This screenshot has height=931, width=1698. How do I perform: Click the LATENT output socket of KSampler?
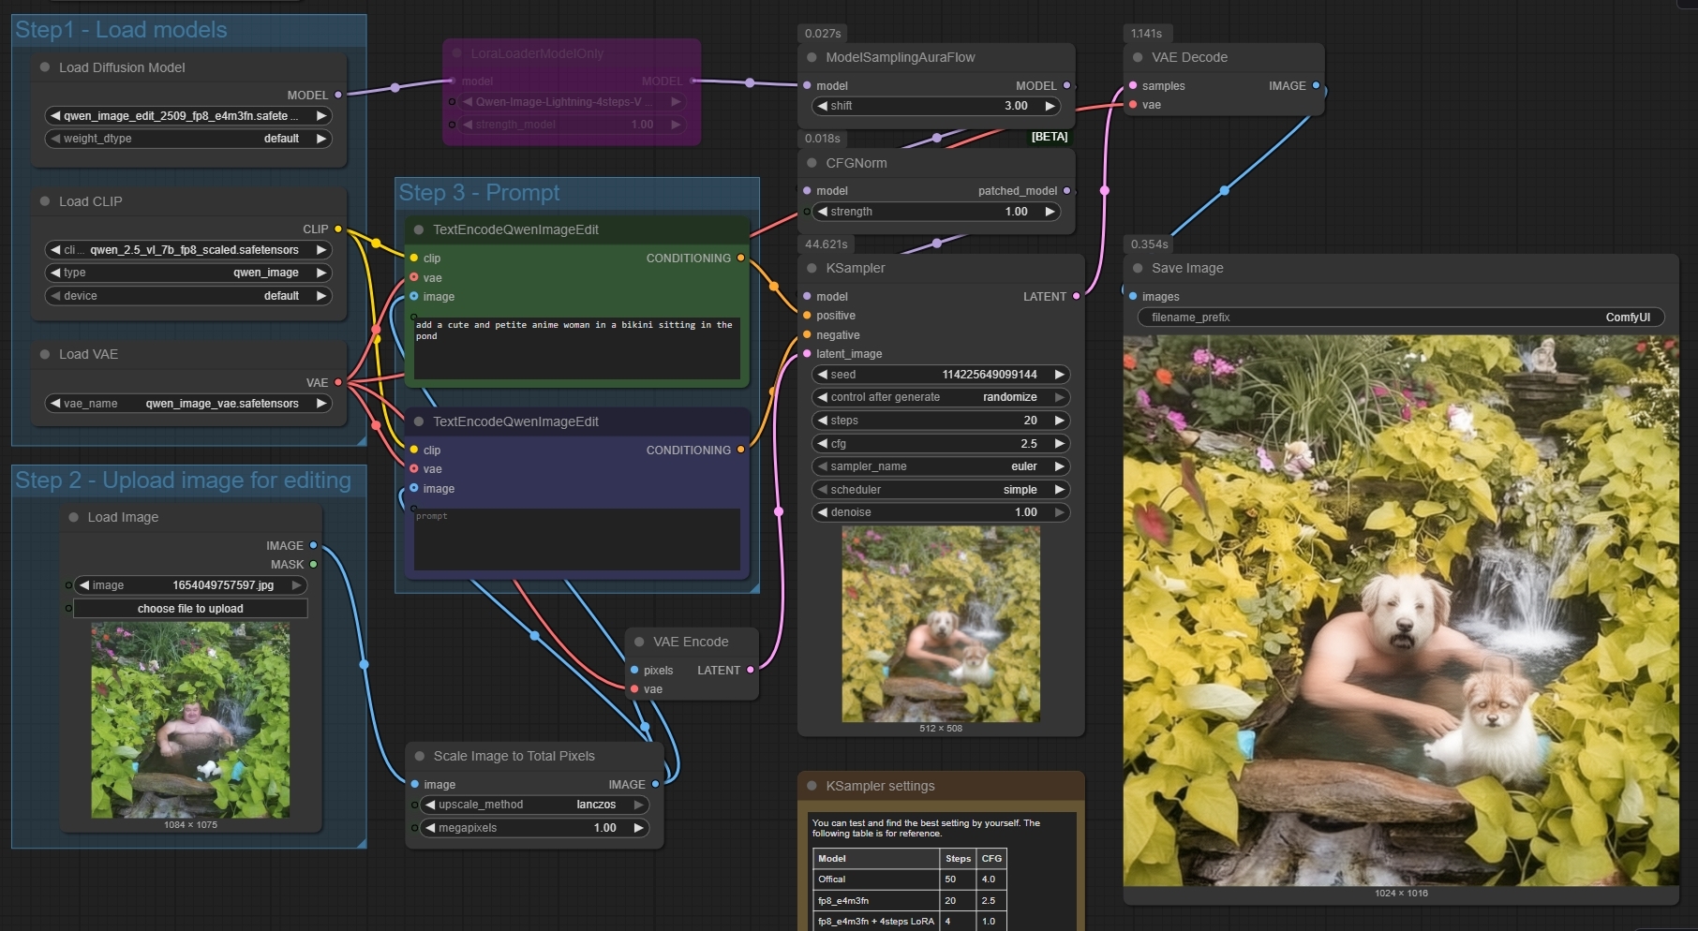pos(1076,296)
